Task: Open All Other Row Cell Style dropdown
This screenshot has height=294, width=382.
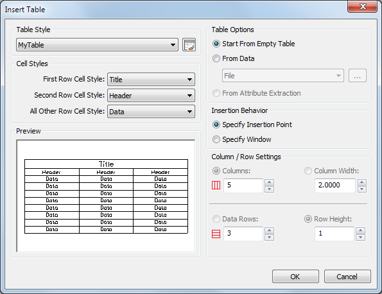Action: coord(151,112)
